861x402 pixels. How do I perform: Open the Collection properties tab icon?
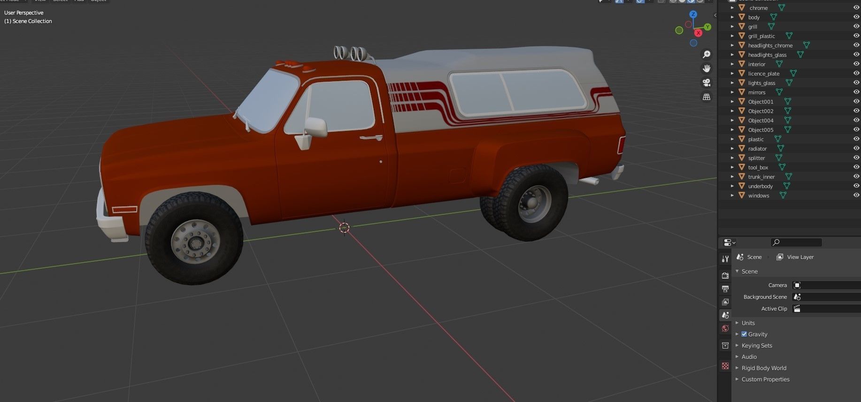pos(725,346)
